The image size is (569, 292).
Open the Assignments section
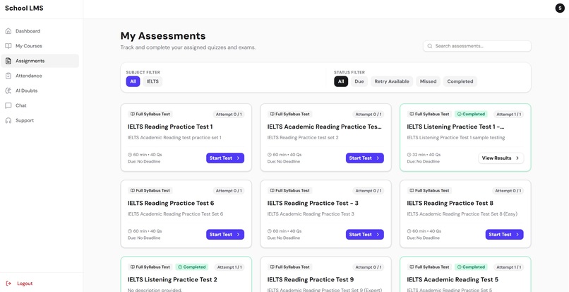(40, 61)
